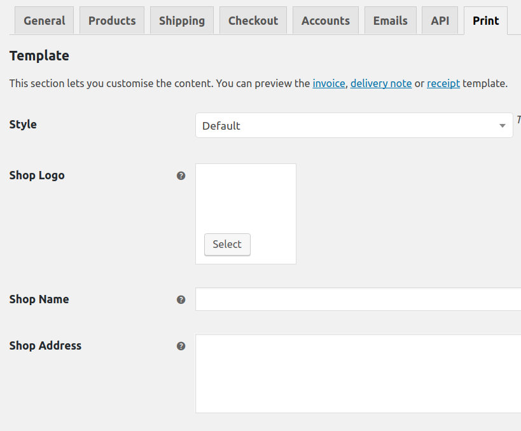Preview the invoice template link

[329, 83]
